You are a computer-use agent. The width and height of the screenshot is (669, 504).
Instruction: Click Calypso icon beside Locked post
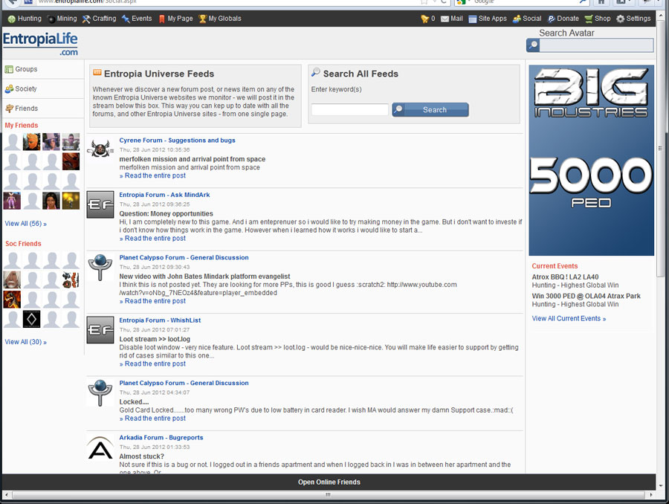coord(100,392)
